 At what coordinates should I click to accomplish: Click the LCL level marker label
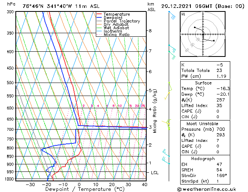tap(155, 173)
